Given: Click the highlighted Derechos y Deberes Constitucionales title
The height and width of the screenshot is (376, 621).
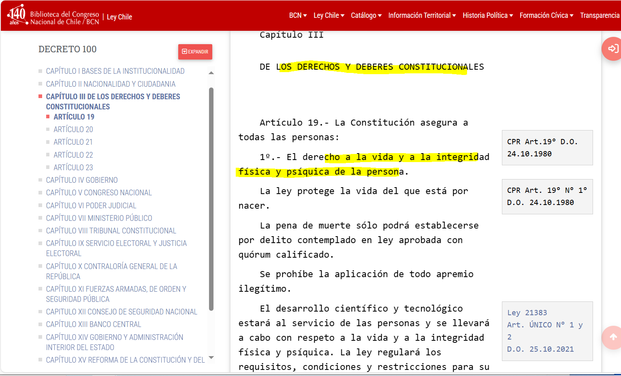Looking at the screenshot, I should [x=372, y=67].
